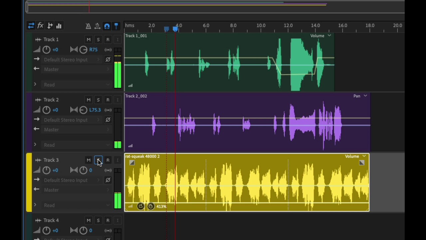426x240 pixels.
Task: Toggle Track 1 polarity reverse icon
Action: [x=108, y=60]
